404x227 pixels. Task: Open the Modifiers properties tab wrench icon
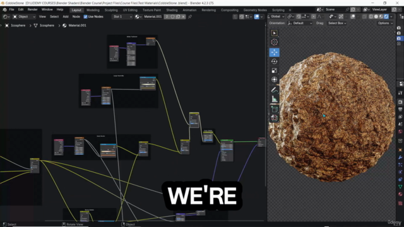coord(400,157)
